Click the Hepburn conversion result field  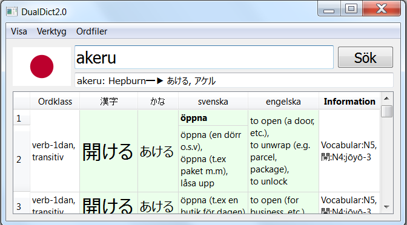(x=234, y=80)
